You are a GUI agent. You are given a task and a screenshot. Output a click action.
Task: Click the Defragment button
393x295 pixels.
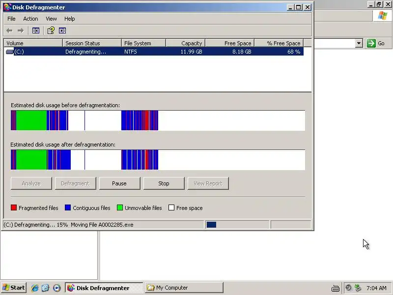(76, 183)
